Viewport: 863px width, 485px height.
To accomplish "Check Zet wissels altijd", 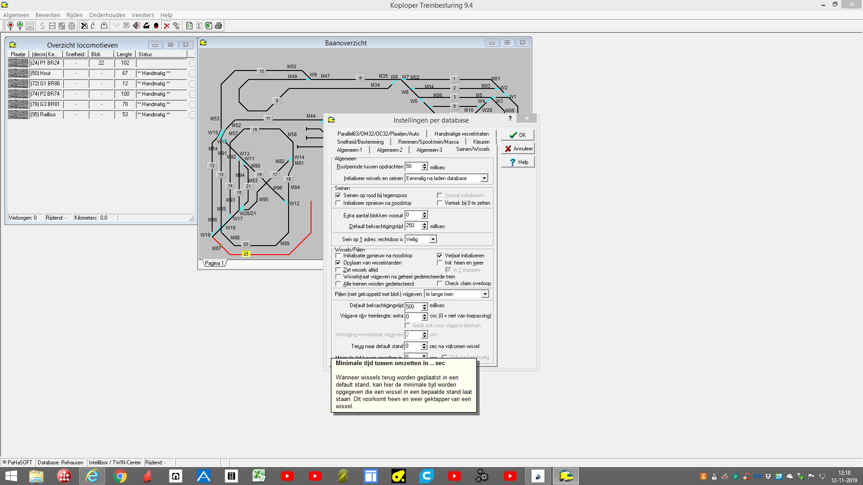I will point(338,270).
